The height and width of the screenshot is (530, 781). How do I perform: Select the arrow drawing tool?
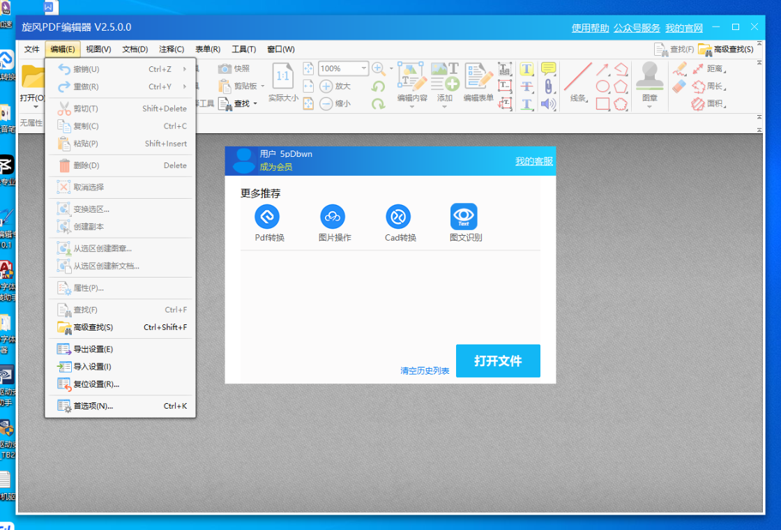[602, 69]
